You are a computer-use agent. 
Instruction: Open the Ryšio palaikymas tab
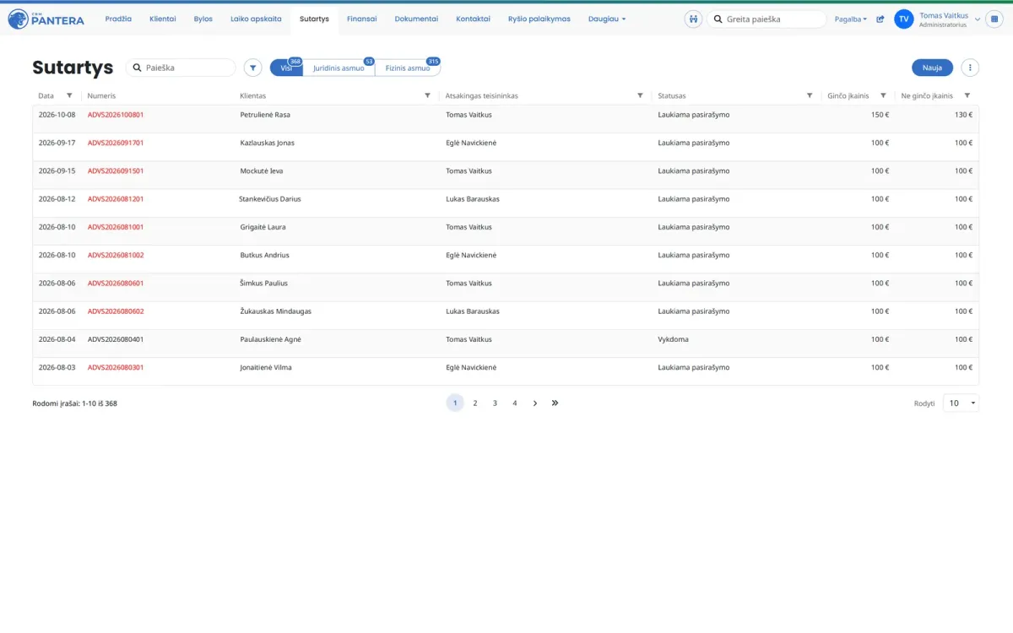(x=539, y=19)
